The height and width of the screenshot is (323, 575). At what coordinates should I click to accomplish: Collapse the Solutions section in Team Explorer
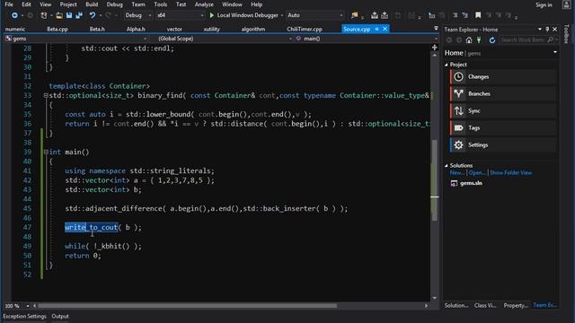tap(447, 165)
